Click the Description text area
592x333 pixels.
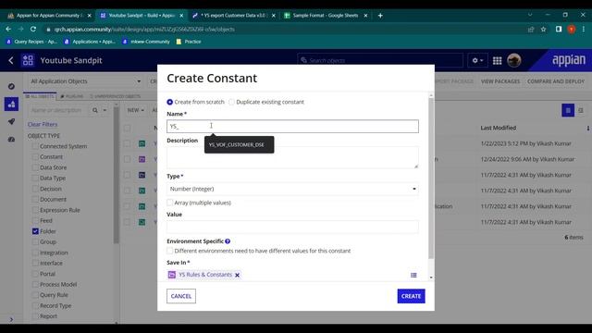[292, 157]
